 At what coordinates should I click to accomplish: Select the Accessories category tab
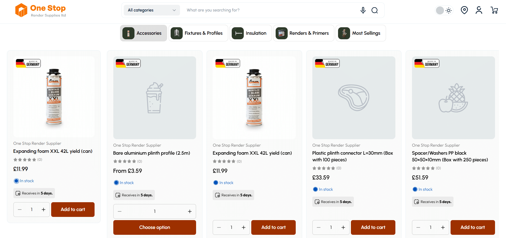(x=144, y=33)
